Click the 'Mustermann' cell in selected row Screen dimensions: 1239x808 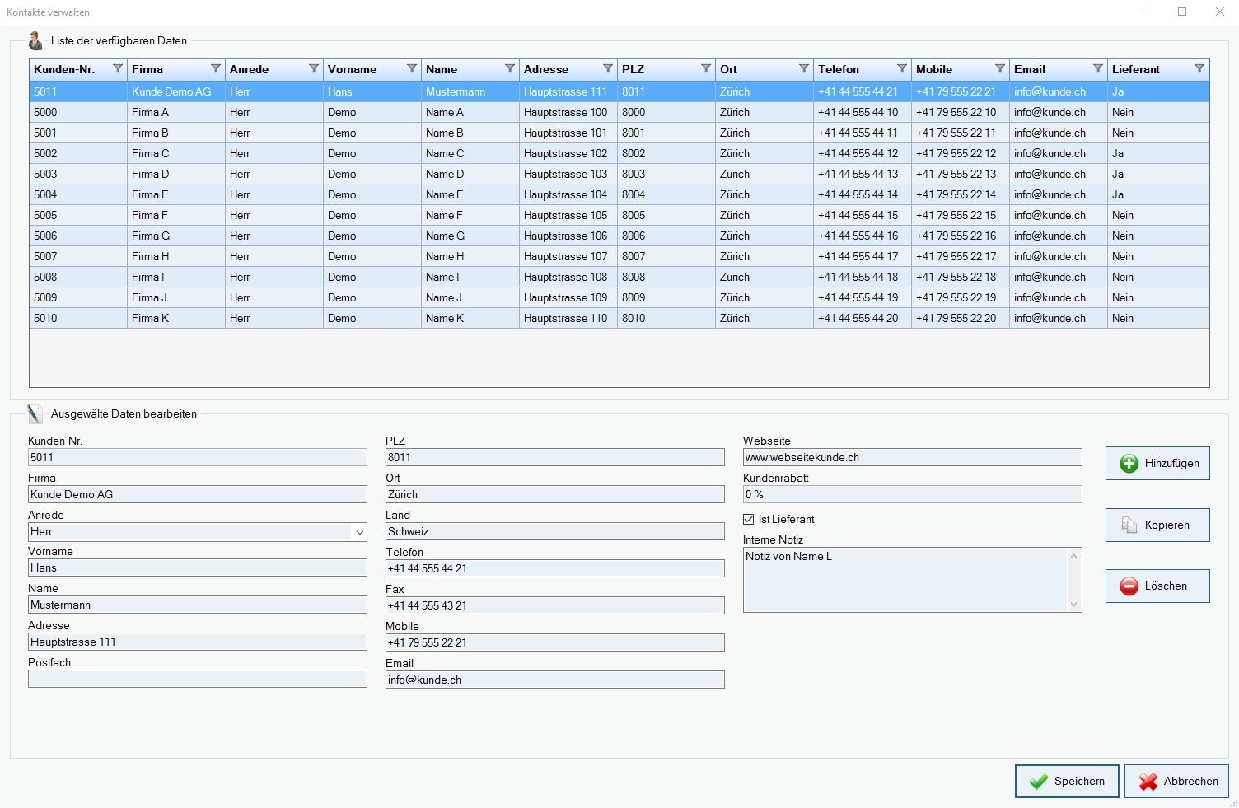click(470, 91)
